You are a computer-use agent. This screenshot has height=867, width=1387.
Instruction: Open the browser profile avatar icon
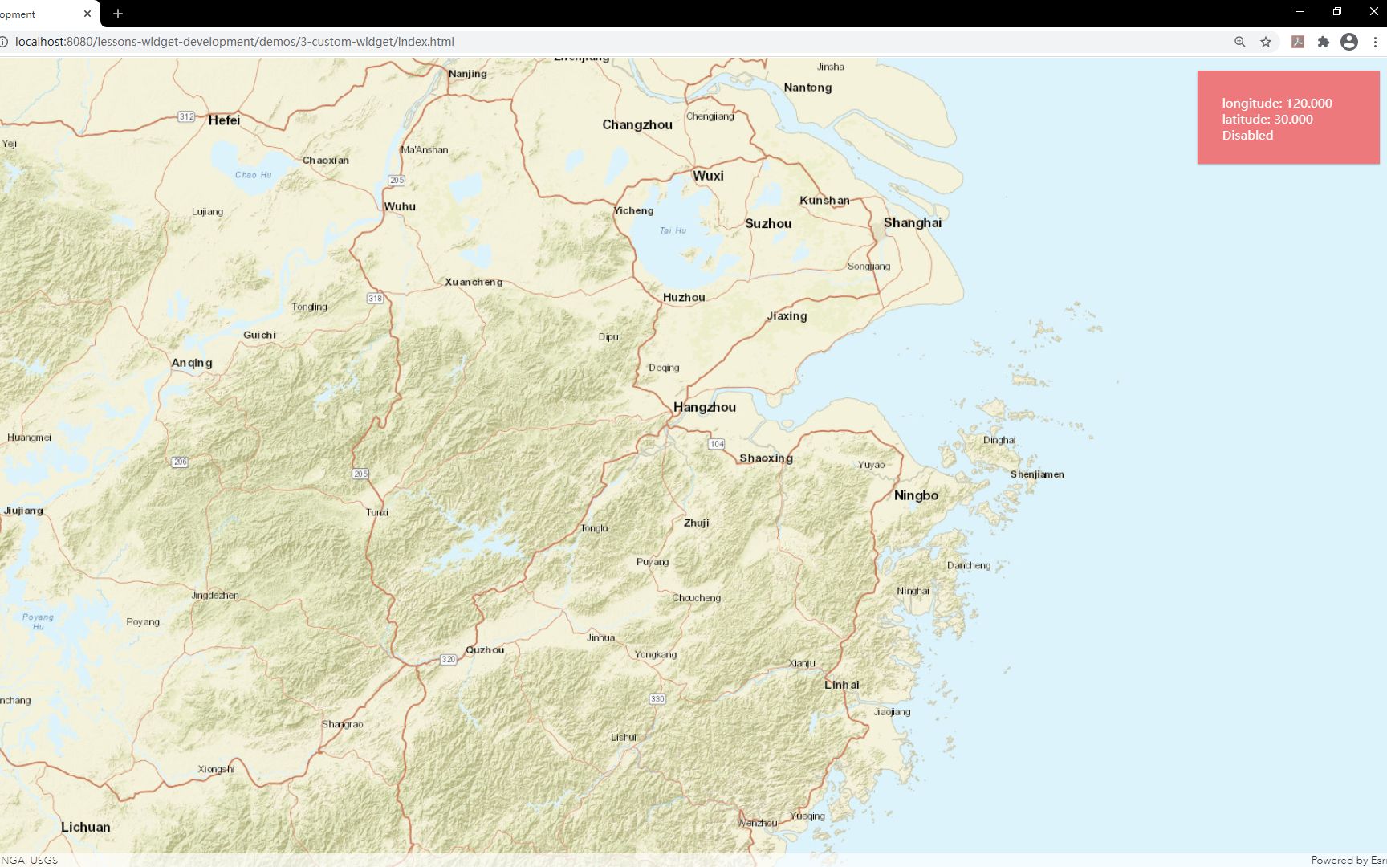click(1350, 42)
